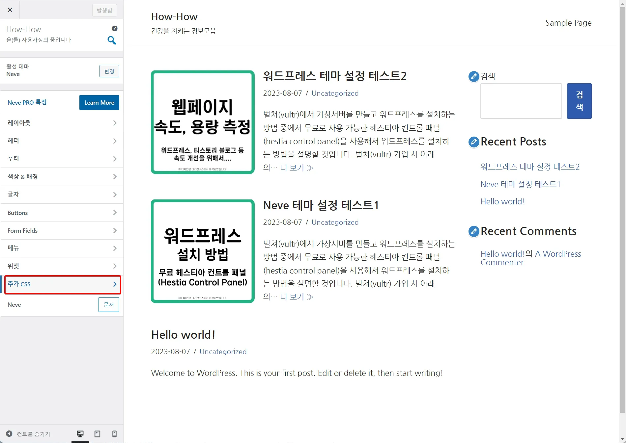The width and height of the screenshot is (626, 443).
Task: Click the 2023-08-07 date of Hello world! post
Action: click(x=171, y=352)
